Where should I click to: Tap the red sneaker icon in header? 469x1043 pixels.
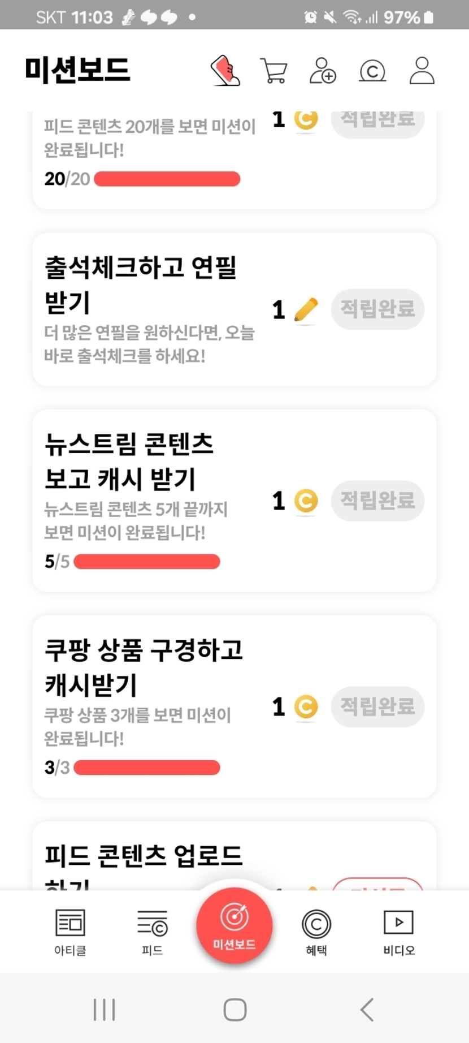[225, 71]
